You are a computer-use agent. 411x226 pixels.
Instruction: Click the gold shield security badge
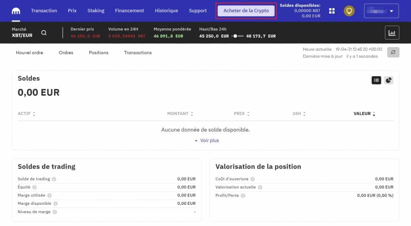pyautogui.click(x=349, y=11)
